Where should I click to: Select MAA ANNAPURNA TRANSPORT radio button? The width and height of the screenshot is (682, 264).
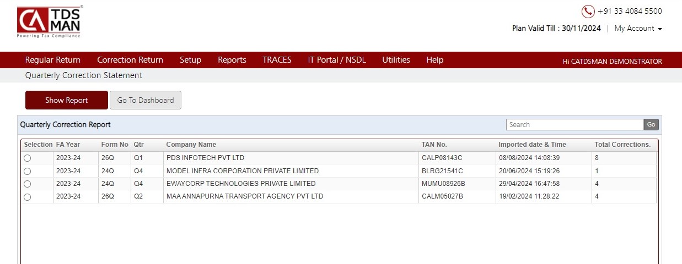click(x=28, y=197)
